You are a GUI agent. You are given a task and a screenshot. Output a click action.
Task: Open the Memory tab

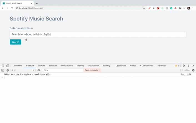[81, 66]
